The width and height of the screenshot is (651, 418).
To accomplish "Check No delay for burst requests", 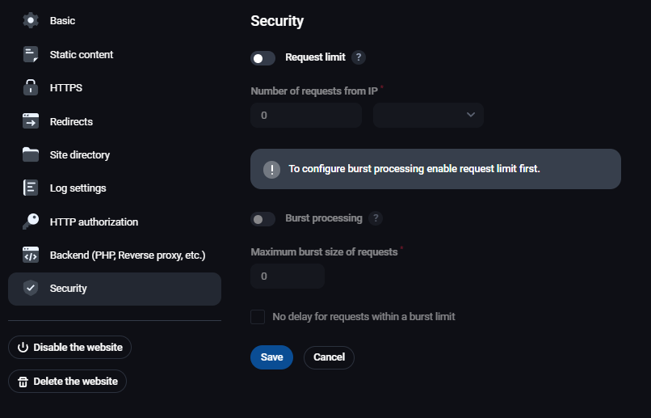I will click(x=258, y=317).
